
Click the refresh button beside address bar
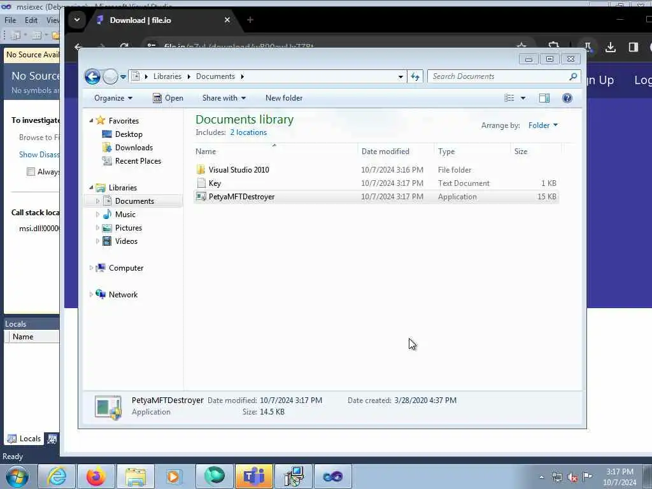(x=415, y=76)
